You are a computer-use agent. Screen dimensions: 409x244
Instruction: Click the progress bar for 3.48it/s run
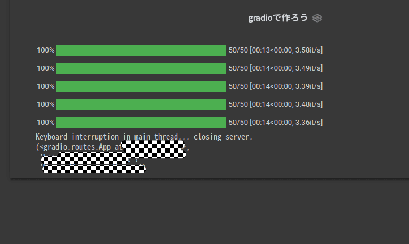(141, 104)
